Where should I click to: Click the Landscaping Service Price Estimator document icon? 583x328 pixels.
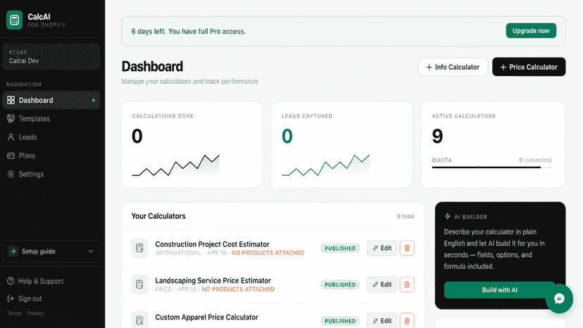point(139,284)
